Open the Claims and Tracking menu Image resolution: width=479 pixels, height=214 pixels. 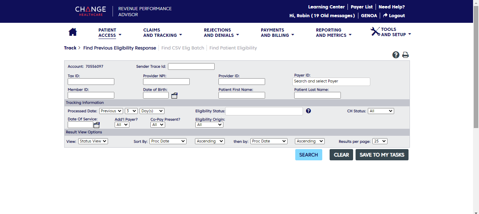coord(162,33)
